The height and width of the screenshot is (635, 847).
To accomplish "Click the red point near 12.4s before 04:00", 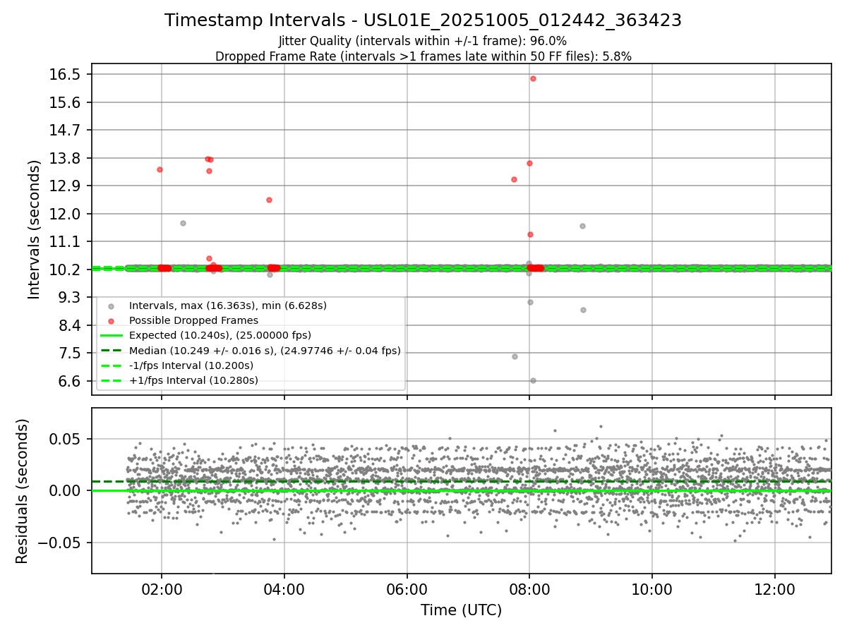I will [269, 200].
